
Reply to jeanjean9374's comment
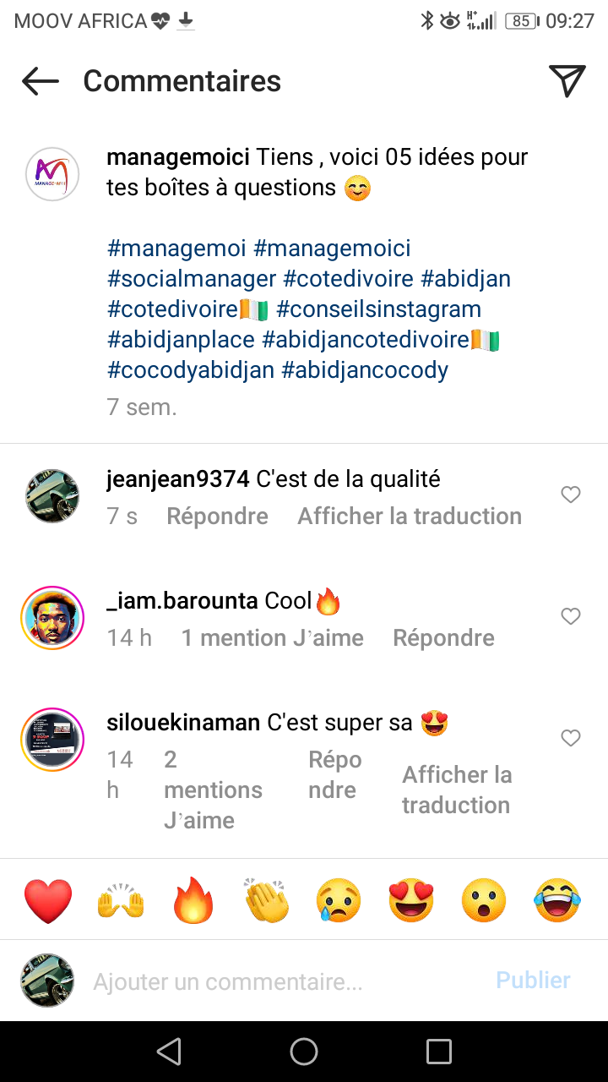point(217,516)
